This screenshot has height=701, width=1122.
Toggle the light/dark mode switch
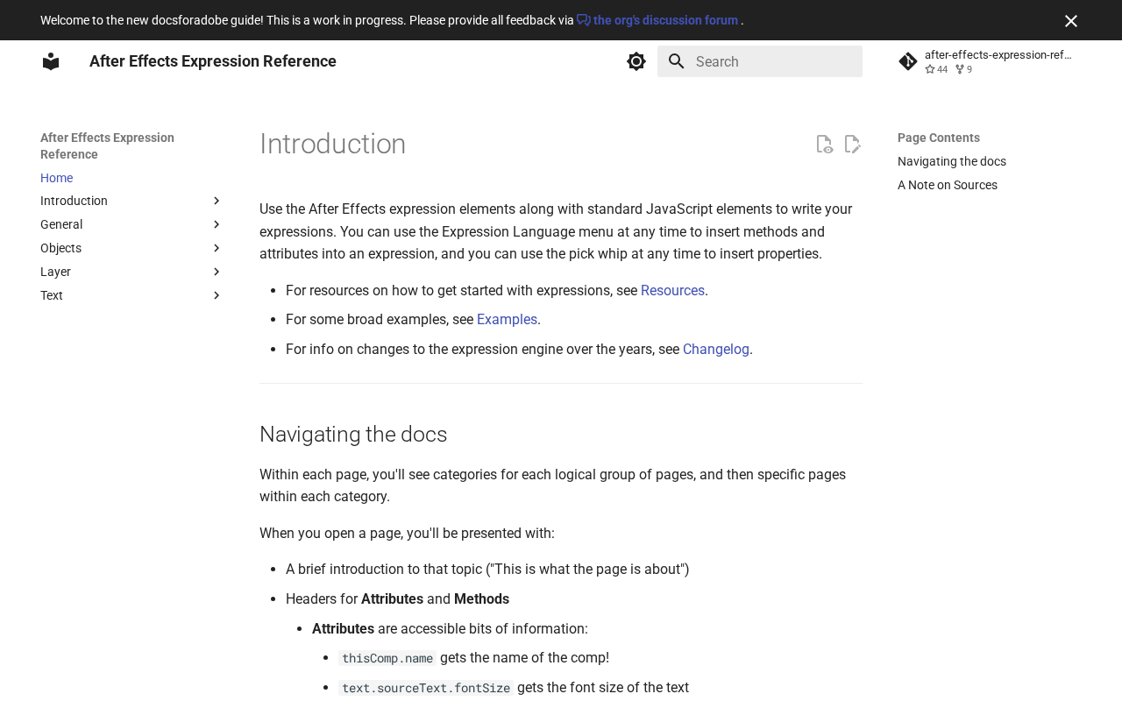[636, 61]
